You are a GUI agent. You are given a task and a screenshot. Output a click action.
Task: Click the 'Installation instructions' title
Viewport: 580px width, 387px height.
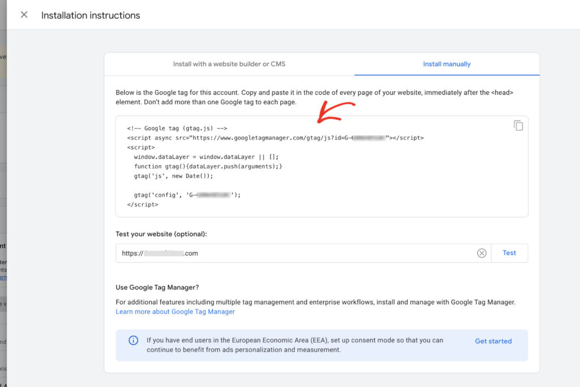(90, 15)
